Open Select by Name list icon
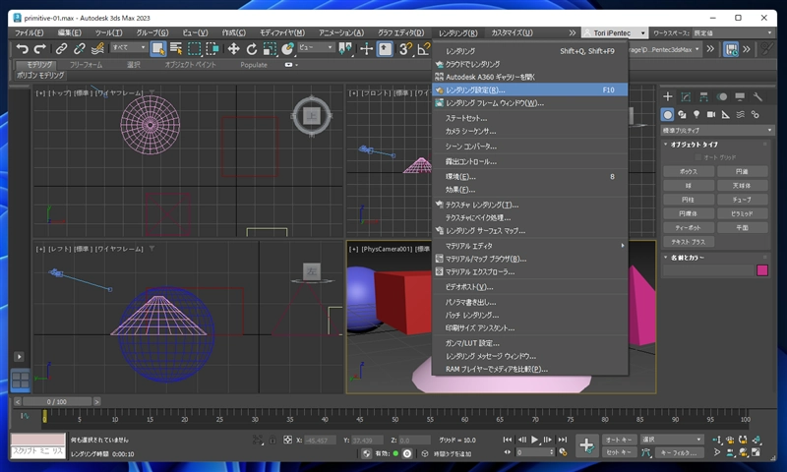The height and width of the screenshot is (472, 787). (176, 48)
